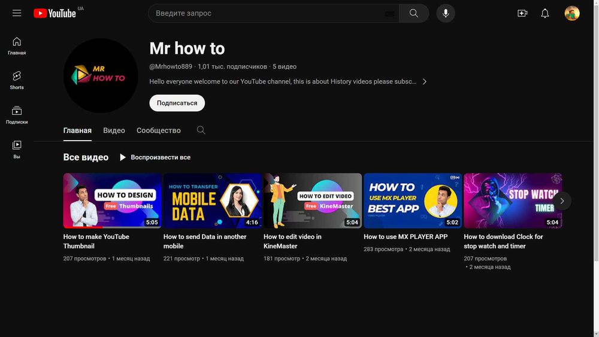The width and height of the screenshot is (599, 337).
Task: Open the notifications bell
Action: (x=544, y=13)
